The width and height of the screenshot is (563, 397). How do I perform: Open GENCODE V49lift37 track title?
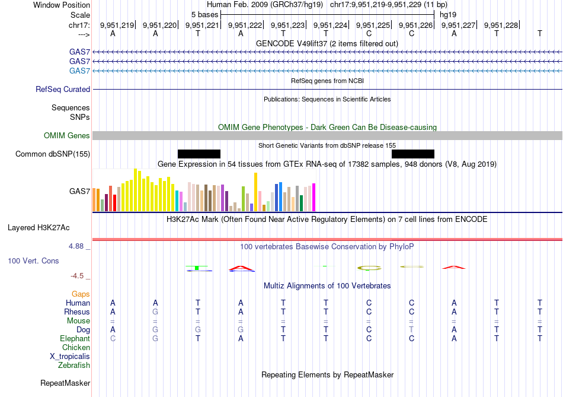(327, 43)
